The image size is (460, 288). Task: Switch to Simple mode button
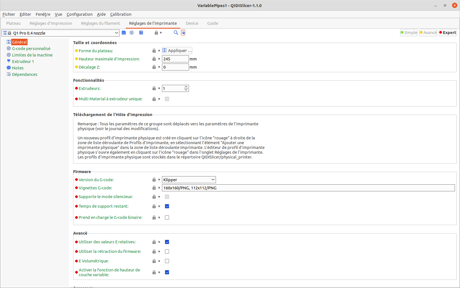(409, 33)
